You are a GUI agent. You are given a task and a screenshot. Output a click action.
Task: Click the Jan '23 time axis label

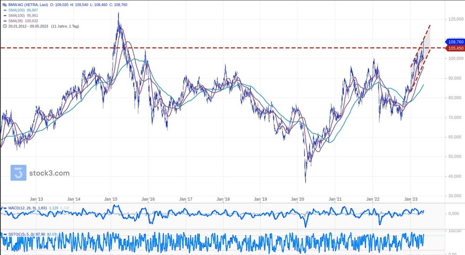411,199
